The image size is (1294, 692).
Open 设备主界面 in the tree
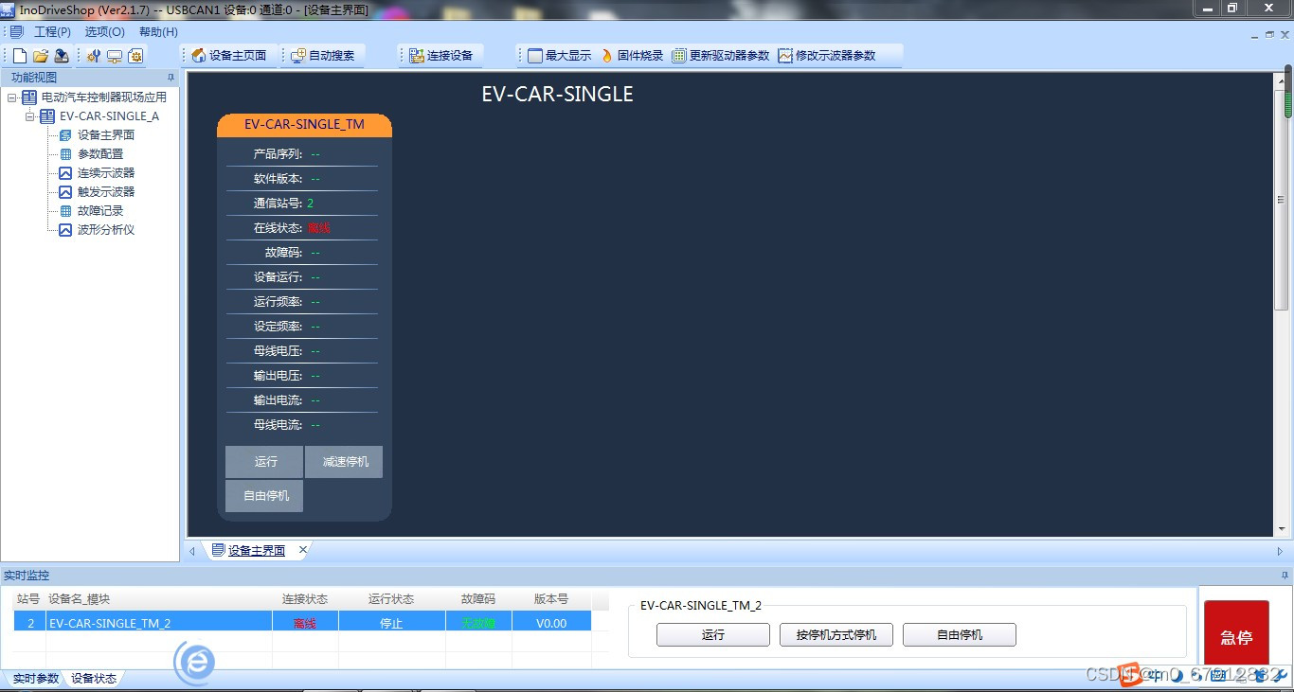click(x=105, y=135)
